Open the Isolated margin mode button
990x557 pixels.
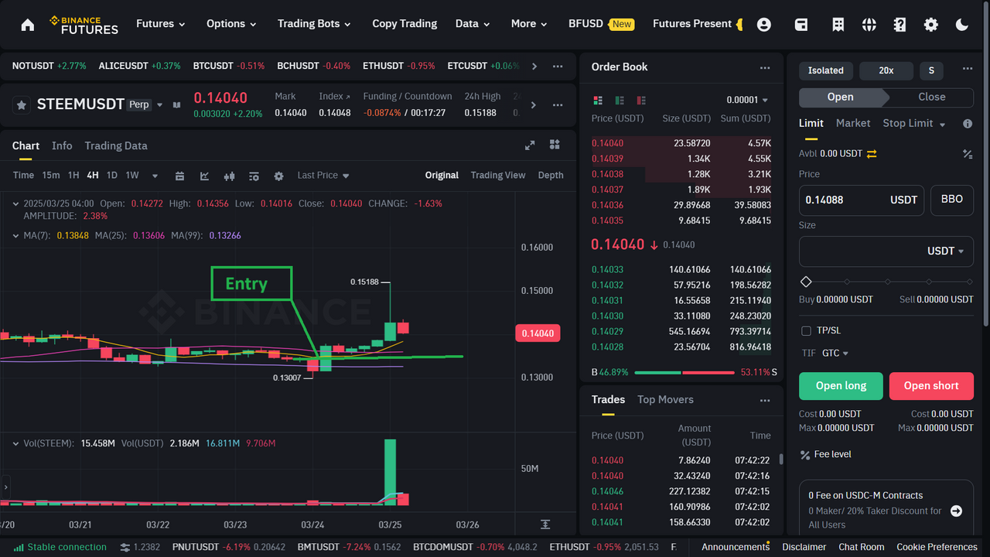826,71
